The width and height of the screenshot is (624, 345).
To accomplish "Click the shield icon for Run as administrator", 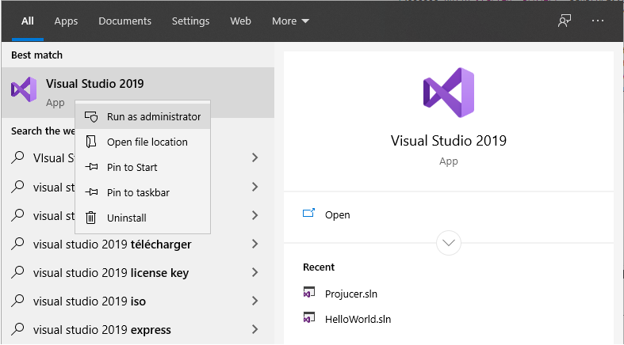I will tap(91, 117).
